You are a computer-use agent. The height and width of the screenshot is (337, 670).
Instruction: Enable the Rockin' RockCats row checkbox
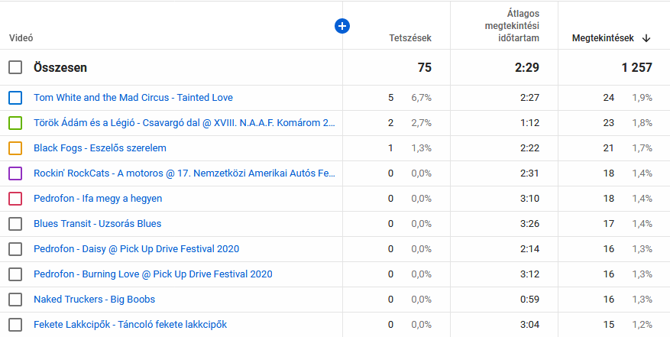[x=15, y=173]
